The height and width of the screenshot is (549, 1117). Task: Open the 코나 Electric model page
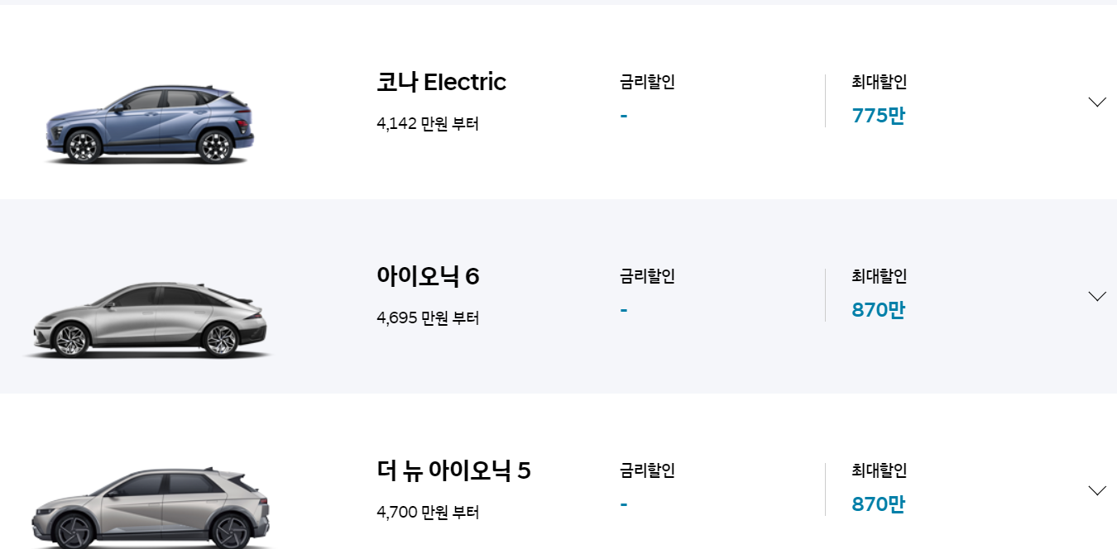pyautogui.click(x=441, y=82)
